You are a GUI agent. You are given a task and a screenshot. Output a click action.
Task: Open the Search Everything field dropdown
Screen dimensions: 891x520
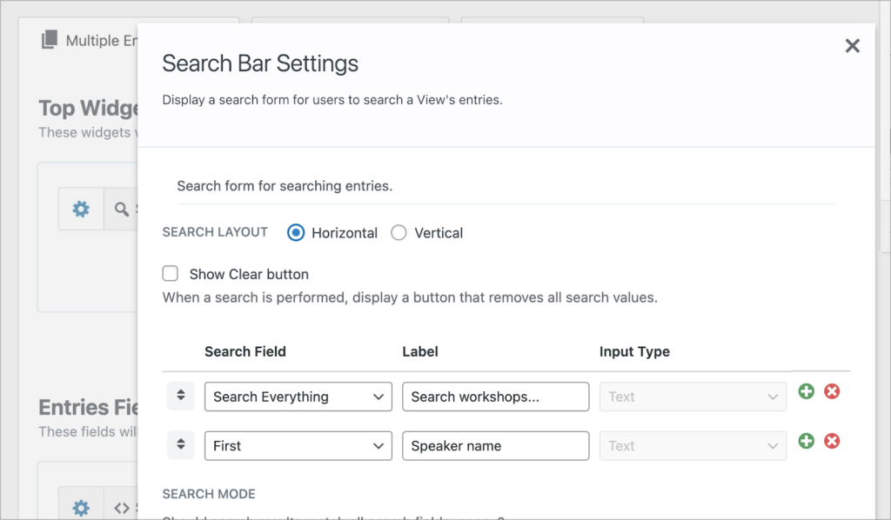(298, 397)
